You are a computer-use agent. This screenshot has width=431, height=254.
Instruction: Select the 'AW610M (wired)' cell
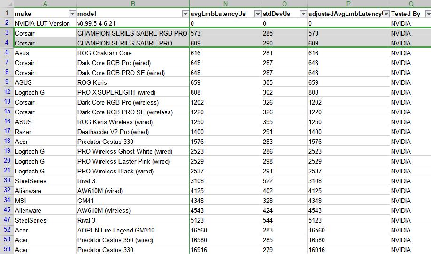pos(133,191)
